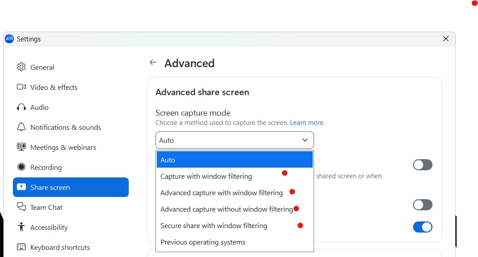Collapse the Screen capture mode combo box
478x257 pixels.
point(234,140)
